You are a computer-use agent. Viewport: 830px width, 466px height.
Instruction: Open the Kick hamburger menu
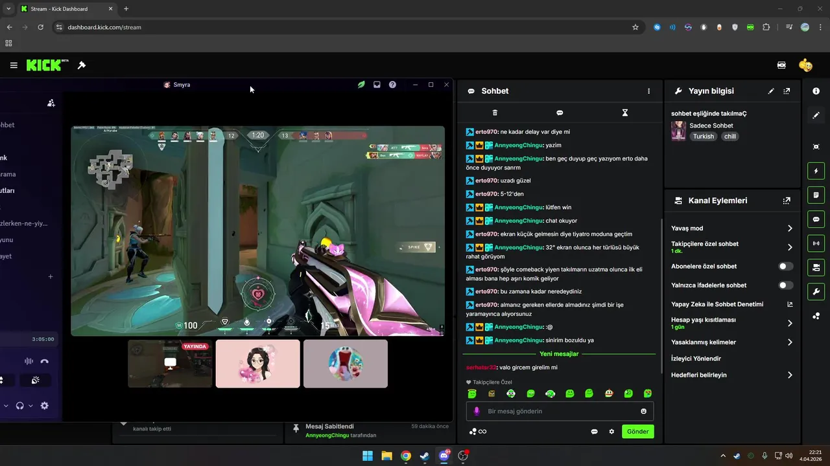click(x=14, y=65)
